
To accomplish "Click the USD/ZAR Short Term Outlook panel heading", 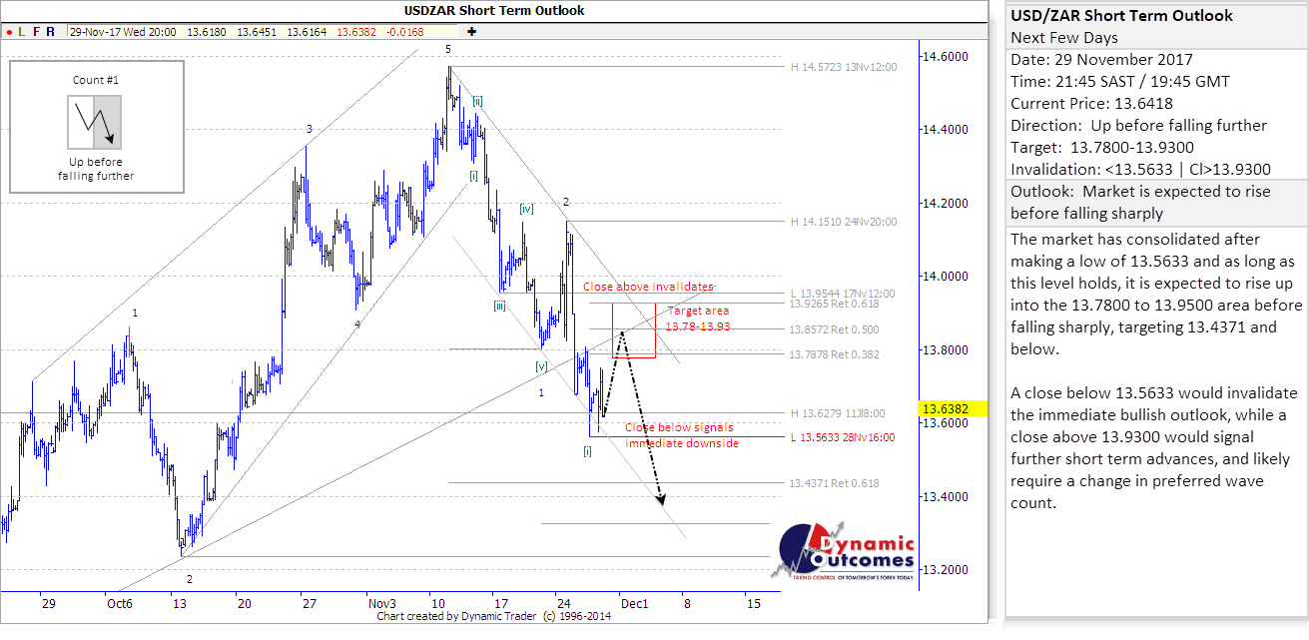I will point(1121,16).
